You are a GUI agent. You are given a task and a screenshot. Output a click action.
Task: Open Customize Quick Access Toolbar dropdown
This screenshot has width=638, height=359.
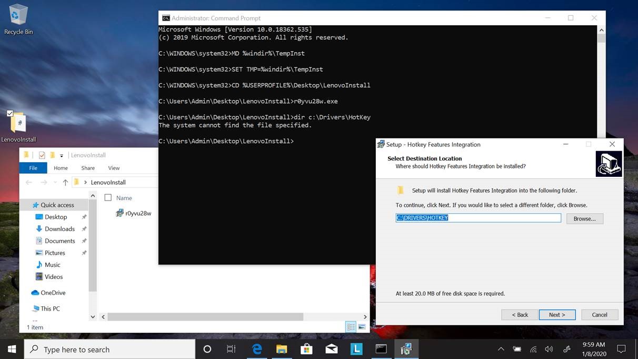62,155
